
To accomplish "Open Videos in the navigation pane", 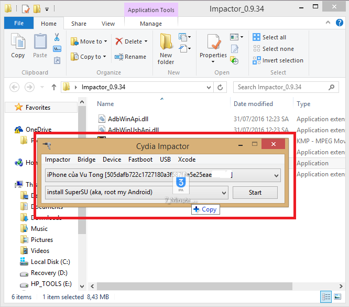I will [35, 251].
